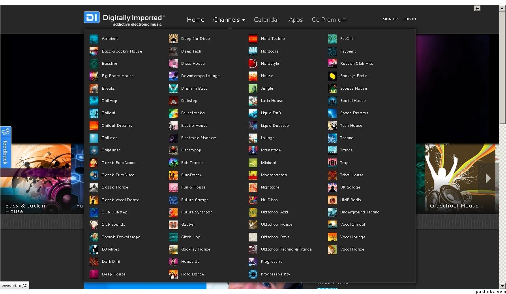Open the Home navigation tab
Screen dimensions: 506x294
(195, 20)
